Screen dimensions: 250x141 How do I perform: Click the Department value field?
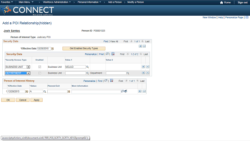tap(116, 73)
